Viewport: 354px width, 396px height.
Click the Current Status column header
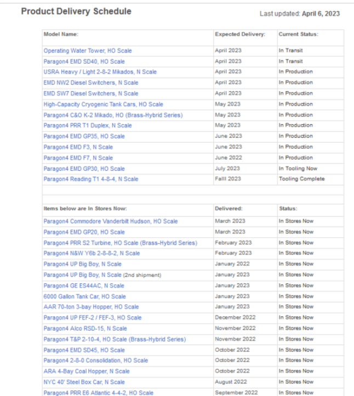(298, 35)
